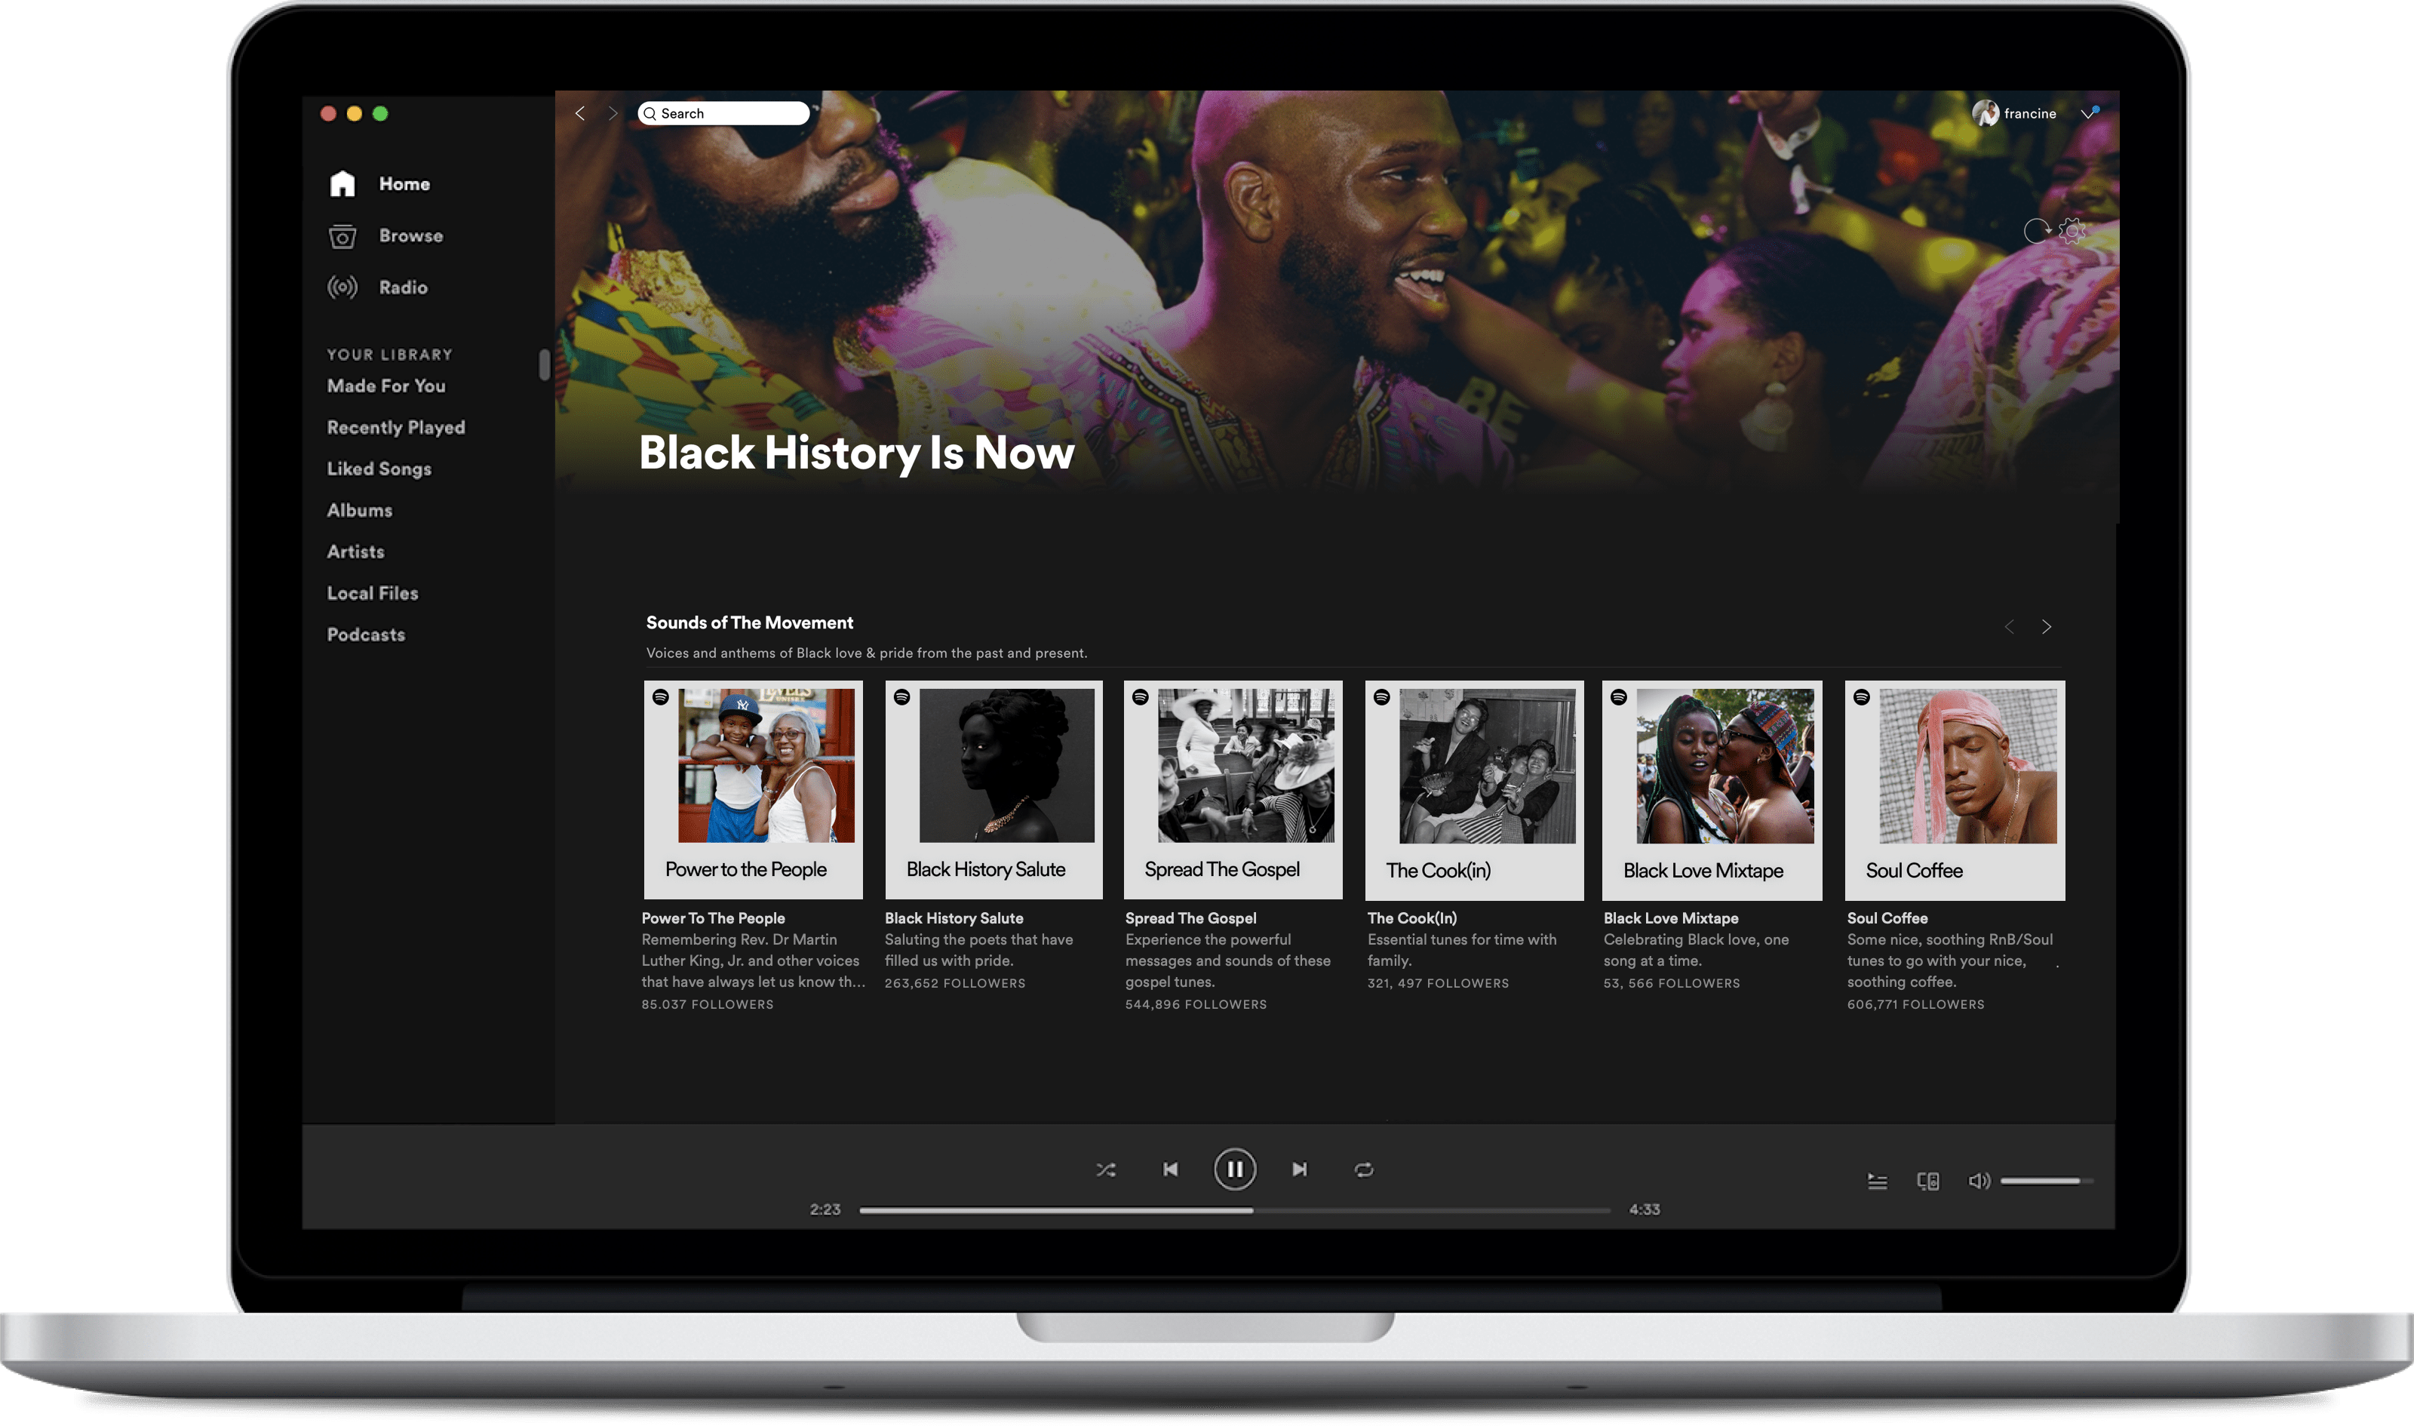Click the total duration 4:33
The image size is (2414, 1426).
[1645, 1209]
